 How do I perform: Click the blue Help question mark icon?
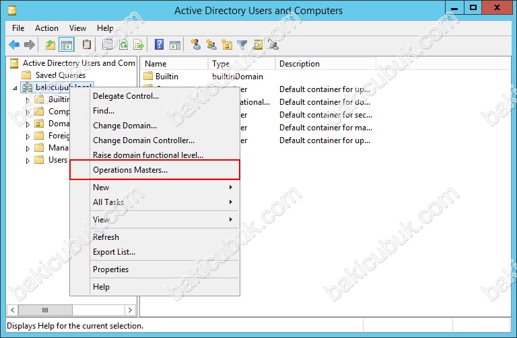pyautogui.click(x=160, y=44)
